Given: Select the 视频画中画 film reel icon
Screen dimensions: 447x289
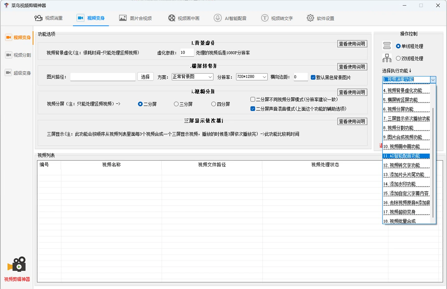Looking at the screenshot, I should pyautogui.click(x=171, y=18).
